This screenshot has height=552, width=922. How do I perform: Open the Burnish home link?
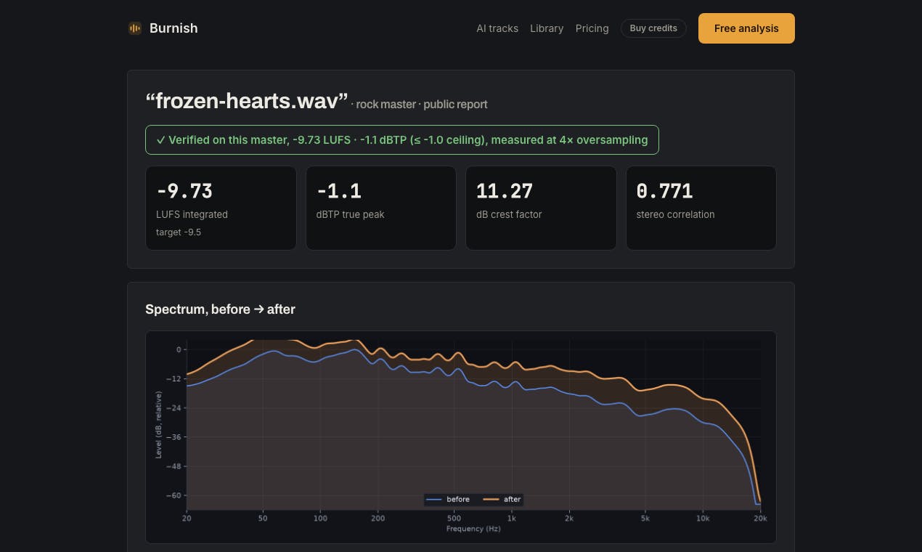click(x=163, y=28)
